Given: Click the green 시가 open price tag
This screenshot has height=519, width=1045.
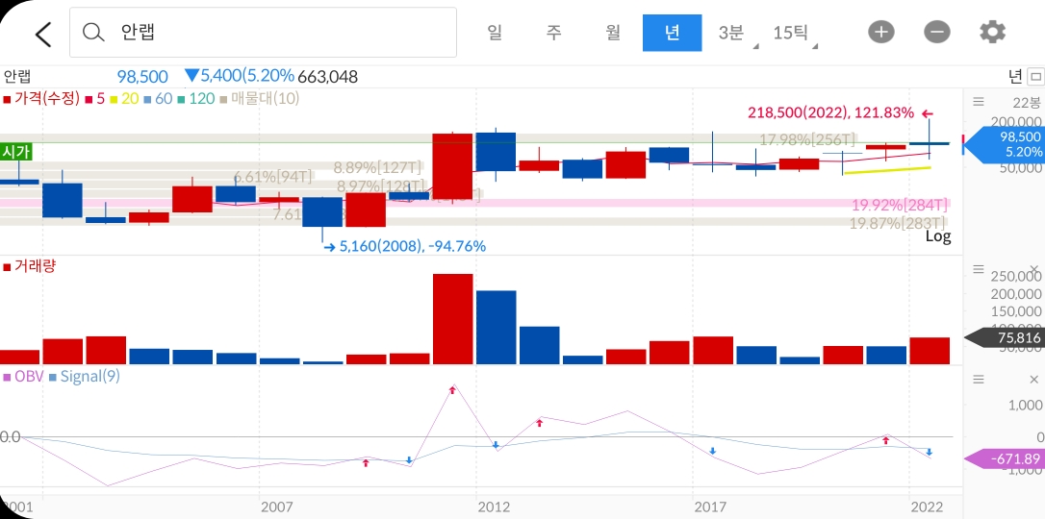Looking at the screenshot, I should coord(16,152).
